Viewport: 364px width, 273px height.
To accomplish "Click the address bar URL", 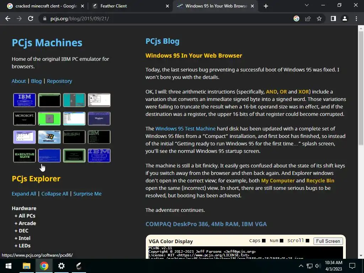I will pyautogui.click(x=80, y=18).
